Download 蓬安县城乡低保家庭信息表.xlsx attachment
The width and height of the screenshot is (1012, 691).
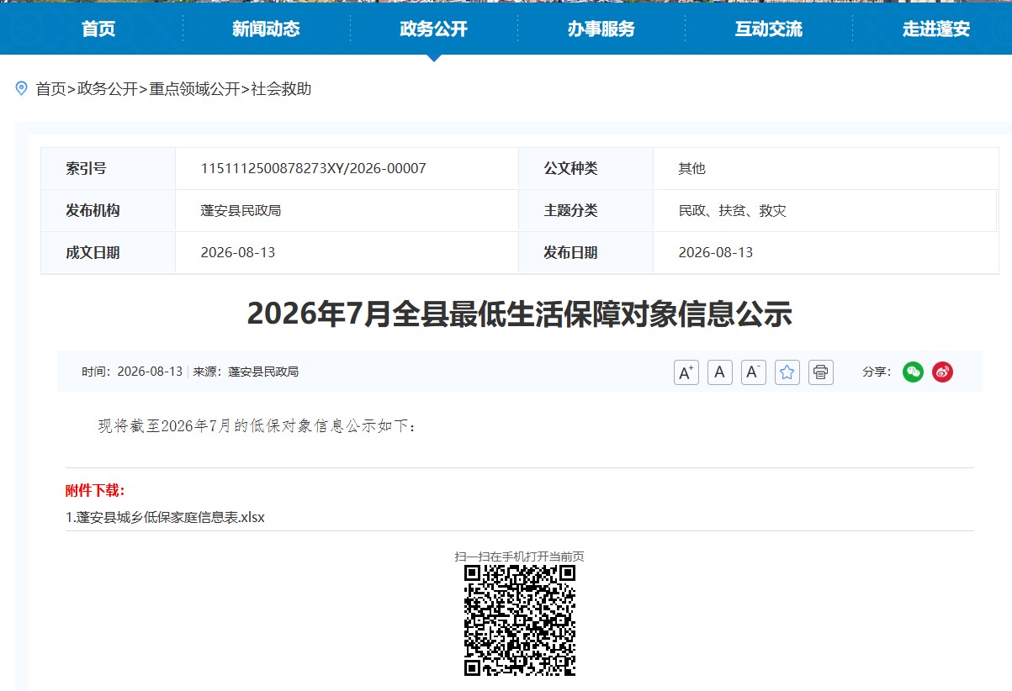(x=165, y=517)
